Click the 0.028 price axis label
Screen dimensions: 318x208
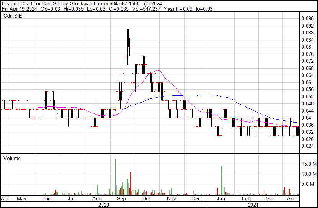point(308,139)
